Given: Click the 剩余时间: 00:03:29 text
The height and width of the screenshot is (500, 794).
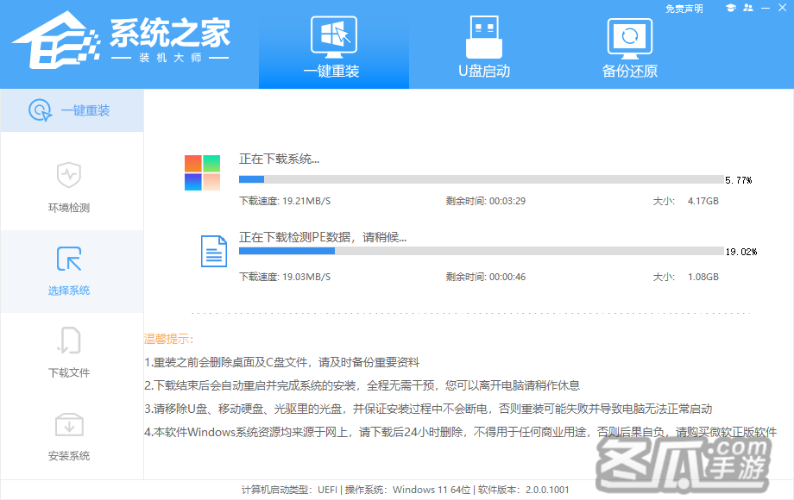Looking at the screenshot, I should click(486, 201).
